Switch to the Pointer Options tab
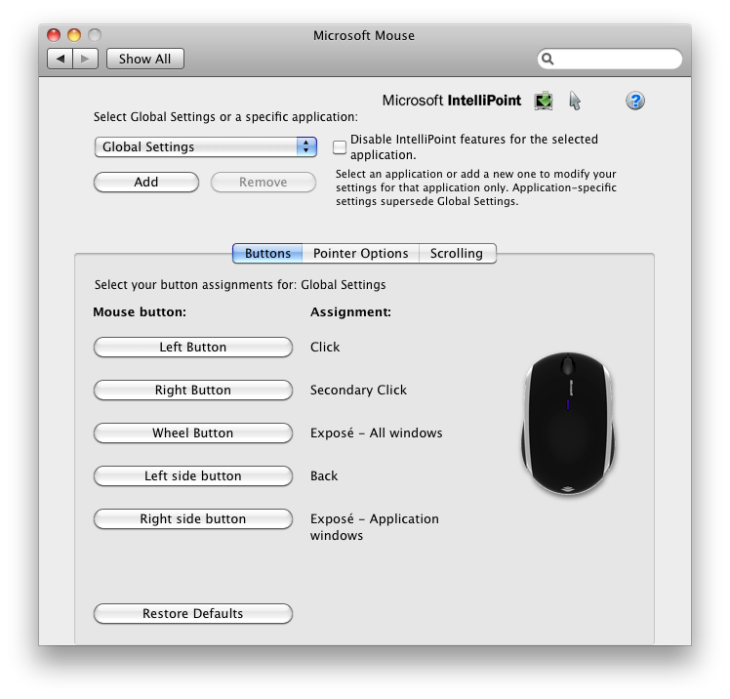The image size is (730, 699). coord(360,253)
